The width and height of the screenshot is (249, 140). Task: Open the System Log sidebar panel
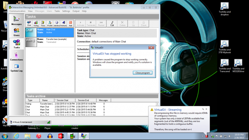(16, 68)
